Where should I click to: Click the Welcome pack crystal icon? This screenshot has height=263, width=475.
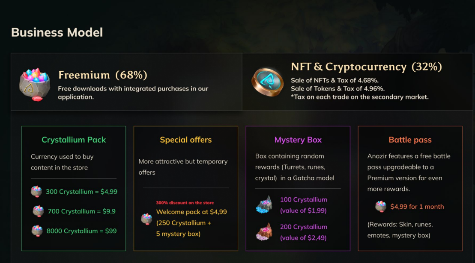coord(146,219)
